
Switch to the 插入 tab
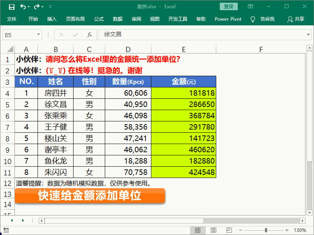[x=52, y=19]
